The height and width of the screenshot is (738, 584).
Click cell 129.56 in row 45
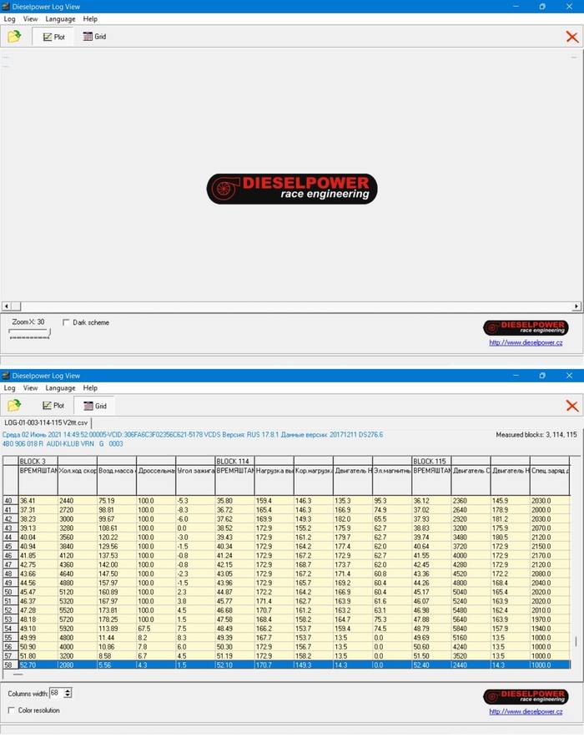coord(117,547)
